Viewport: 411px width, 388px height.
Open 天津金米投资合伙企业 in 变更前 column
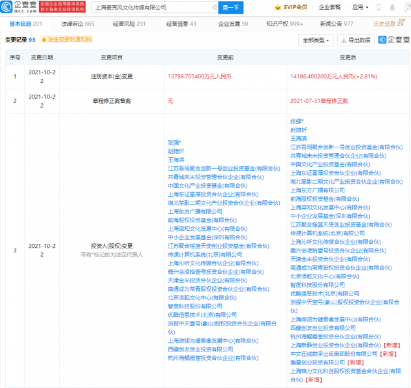[x=207, y=280]
